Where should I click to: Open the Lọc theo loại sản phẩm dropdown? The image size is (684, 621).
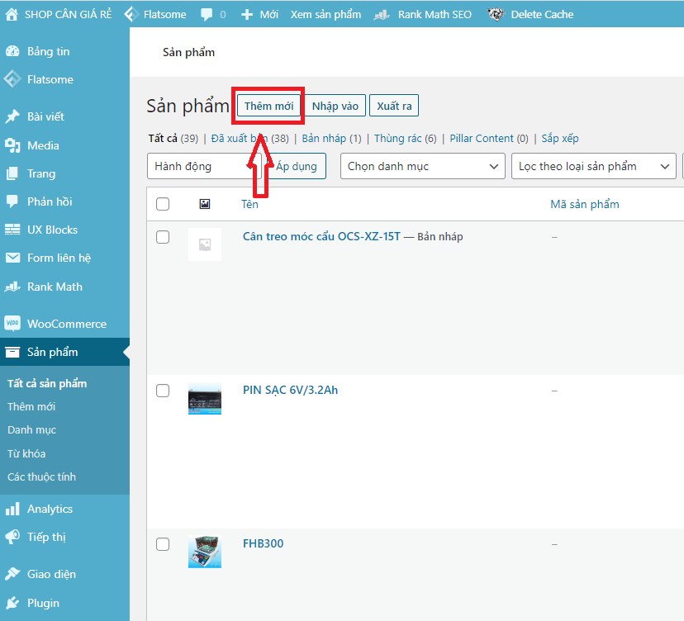pyautogui.click(x=592, y=166)
